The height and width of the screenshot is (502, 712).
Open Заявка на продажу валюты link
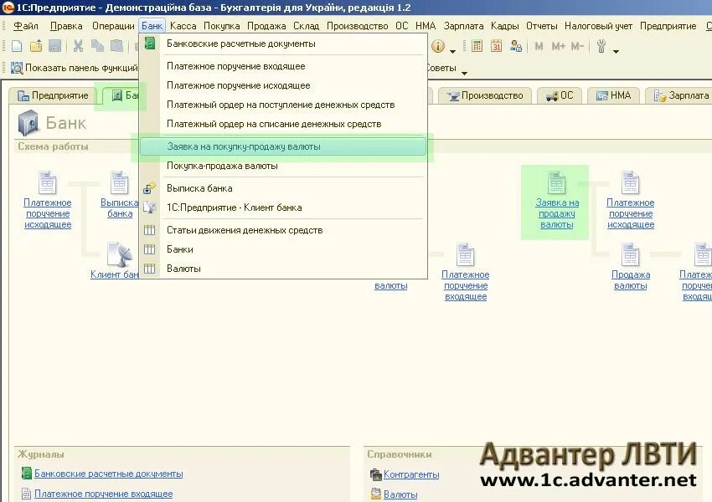point(557,213)
